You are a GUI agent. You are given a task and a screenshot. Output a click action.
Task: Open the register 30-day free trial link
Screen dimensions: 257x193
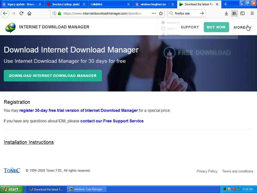point(79,111)
